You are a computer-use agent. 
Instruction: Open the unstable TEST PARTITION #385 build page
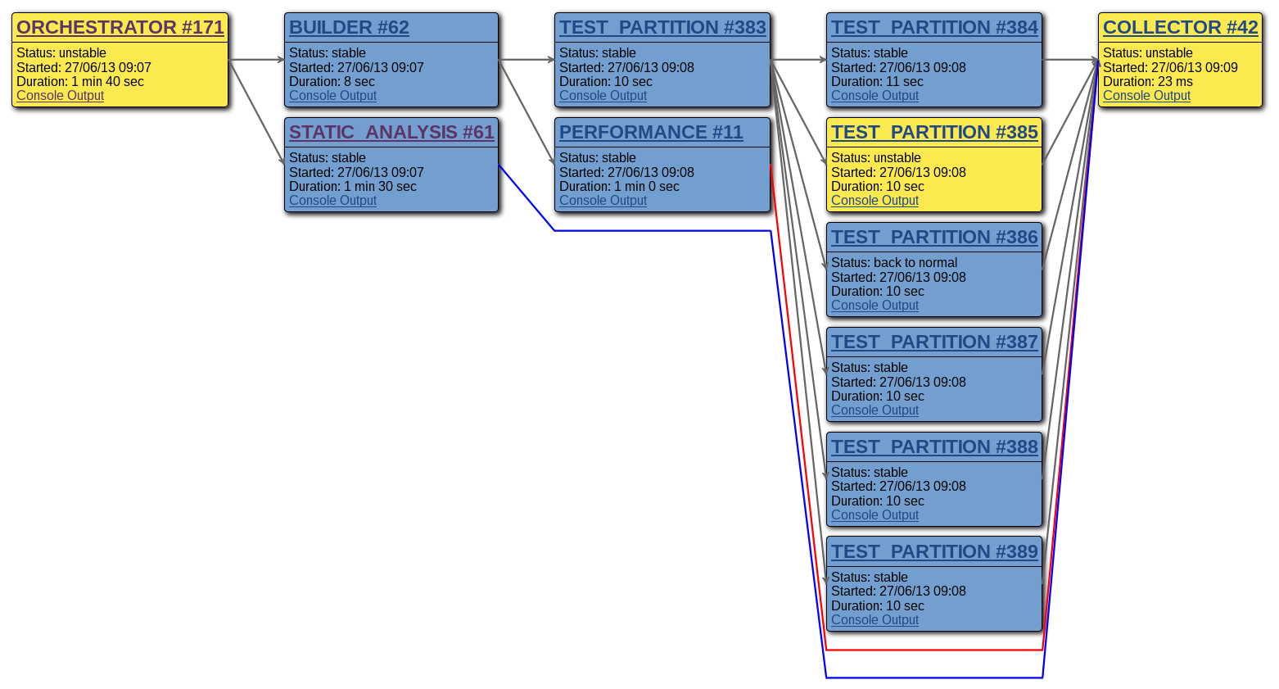[x=933, y=132]
